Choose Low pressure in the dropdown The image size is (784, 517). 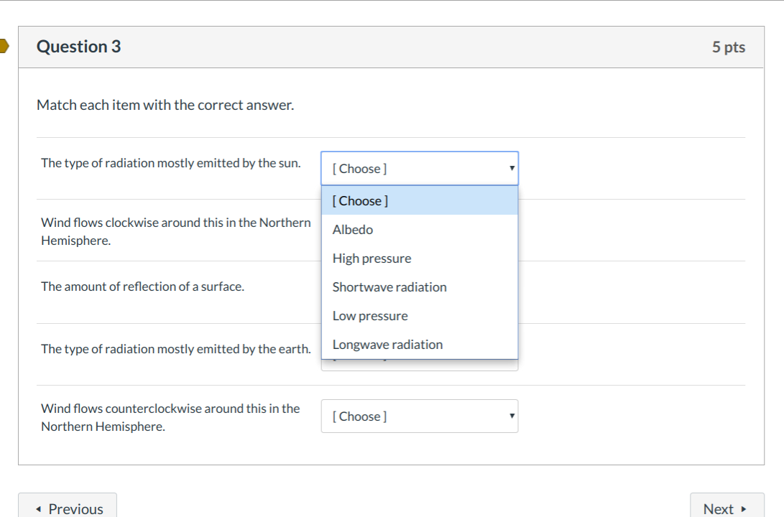420,316
